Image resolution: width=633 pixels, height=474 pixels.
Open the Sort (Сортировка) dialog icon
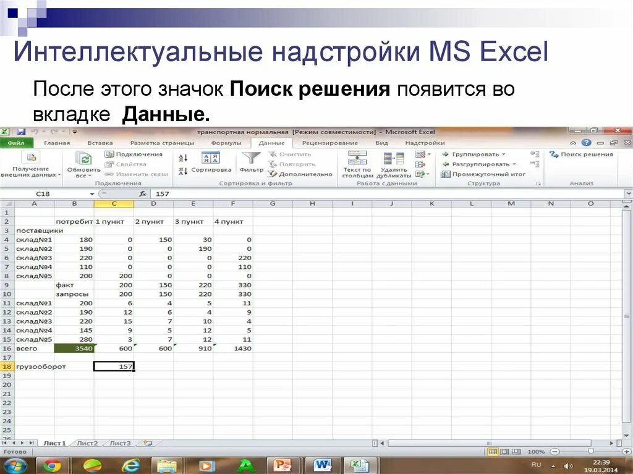tap(211, 158)
